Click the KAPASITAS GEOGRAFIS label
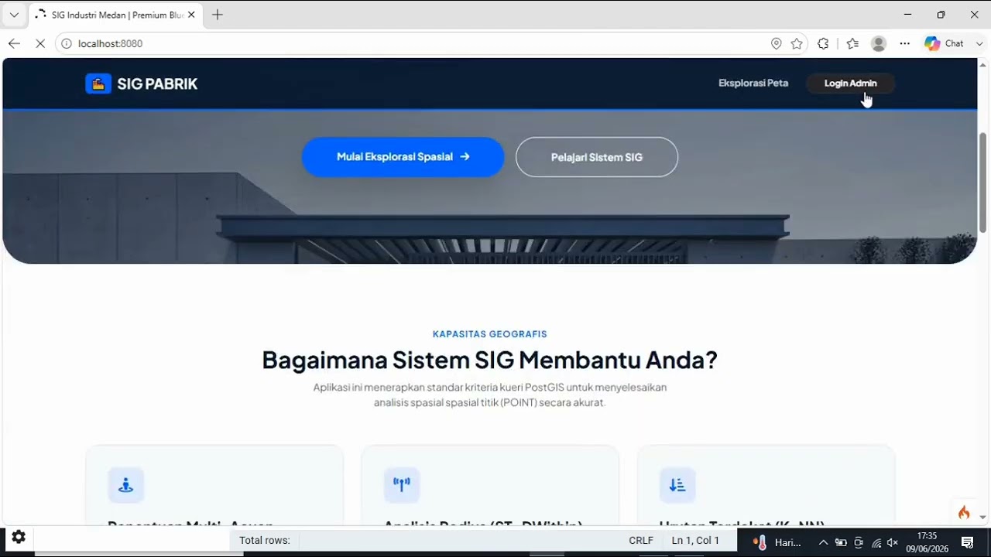Viewport: 991px width, 557px height. (x=490, y=334)
